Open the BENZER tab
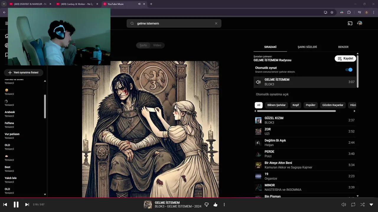The width and height of the screenshot is (378, 212). [x=343, y=47]
